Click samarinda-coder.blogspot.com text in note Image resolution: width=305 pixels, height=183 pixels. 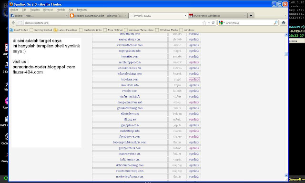[x=44, y=67]
